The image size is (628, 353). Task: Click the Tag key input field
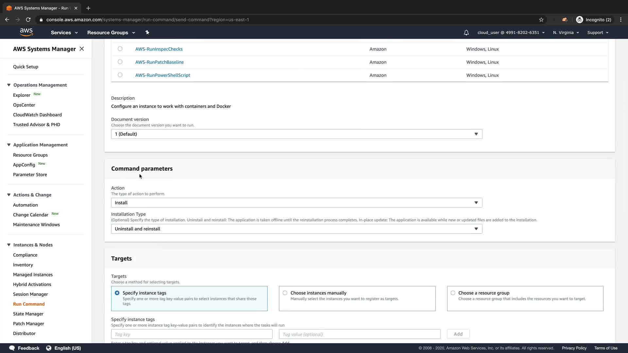(x=192, y=334)
